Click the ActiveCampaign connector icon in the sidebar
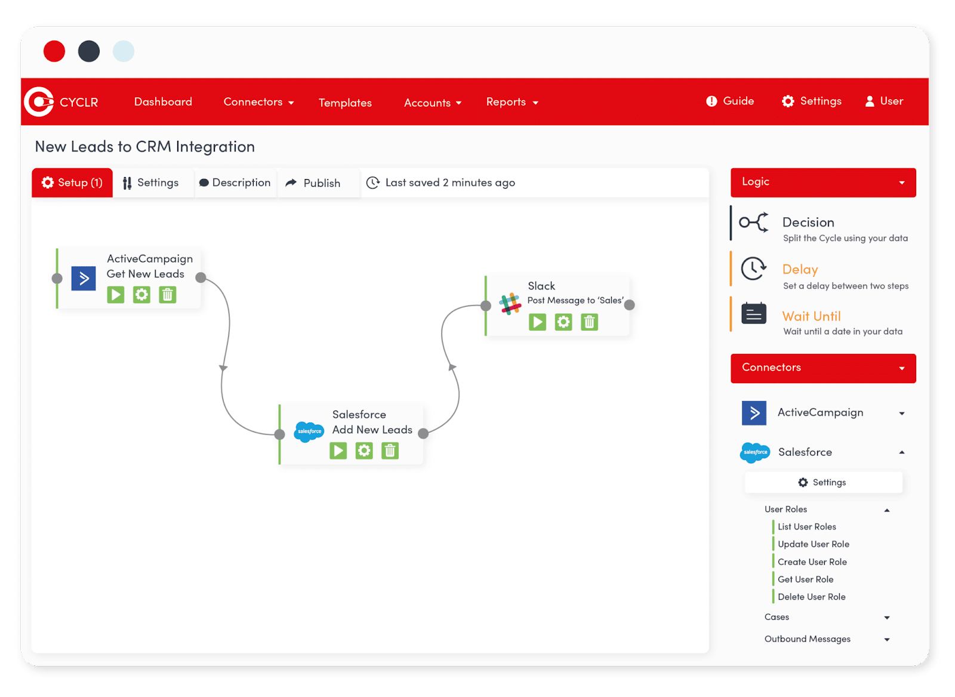 pyautogui.click(x=754, y=412)
